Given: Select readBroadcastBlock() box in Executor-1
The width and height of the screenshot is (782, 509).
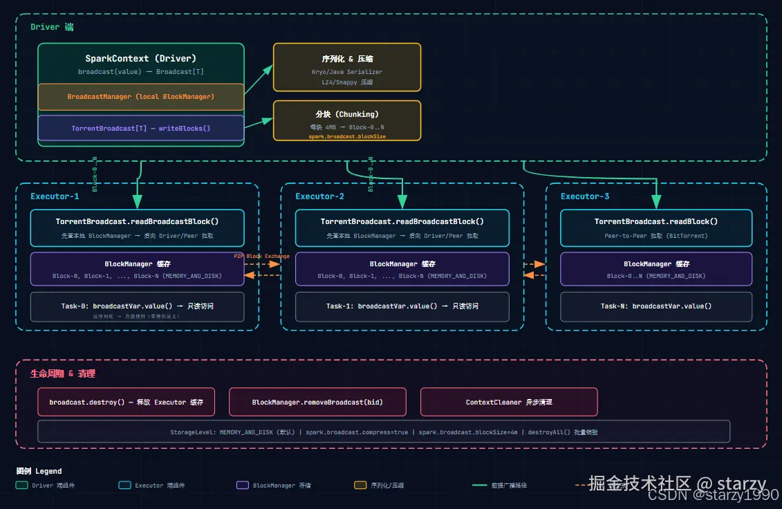Looking at the screenshot, I should coord(137,228).
